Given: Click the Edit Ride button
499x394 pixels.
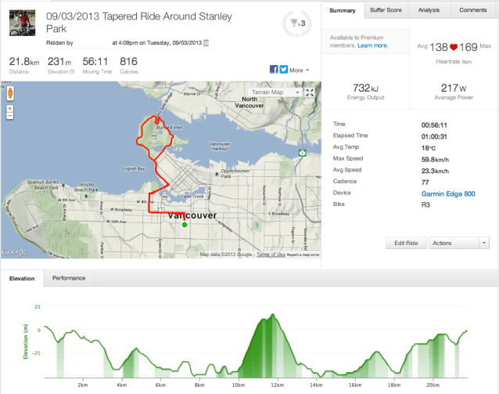Looking at the screenshot, I should 406,243.
